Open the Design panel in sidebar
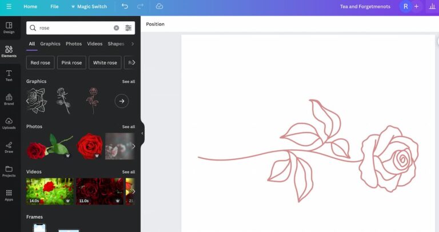This screenshot has width=439, height=232. (9, 27)
